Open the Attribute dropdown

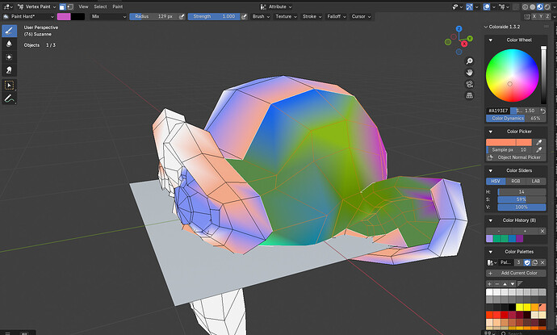tap(276, 6)
